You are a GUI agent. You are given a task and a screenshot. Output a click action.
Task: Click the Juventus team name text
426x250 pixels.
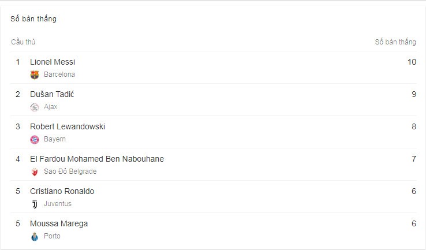[x=58, y=204]
